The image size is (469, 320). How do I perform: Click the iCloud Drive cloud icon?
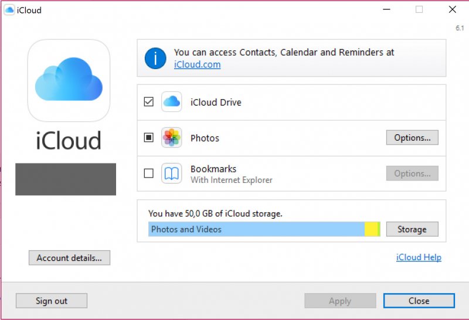171,102
